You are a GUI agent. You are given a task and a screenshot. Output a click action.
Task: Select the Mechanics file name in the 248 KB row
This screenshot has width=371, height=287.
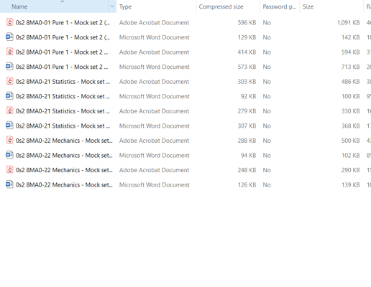coord(64,170)
